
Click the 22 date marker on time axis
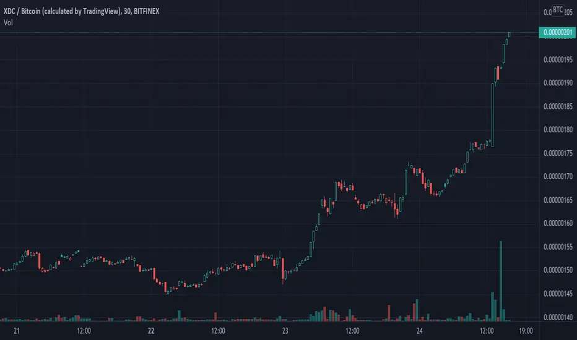tap(151, 331)
